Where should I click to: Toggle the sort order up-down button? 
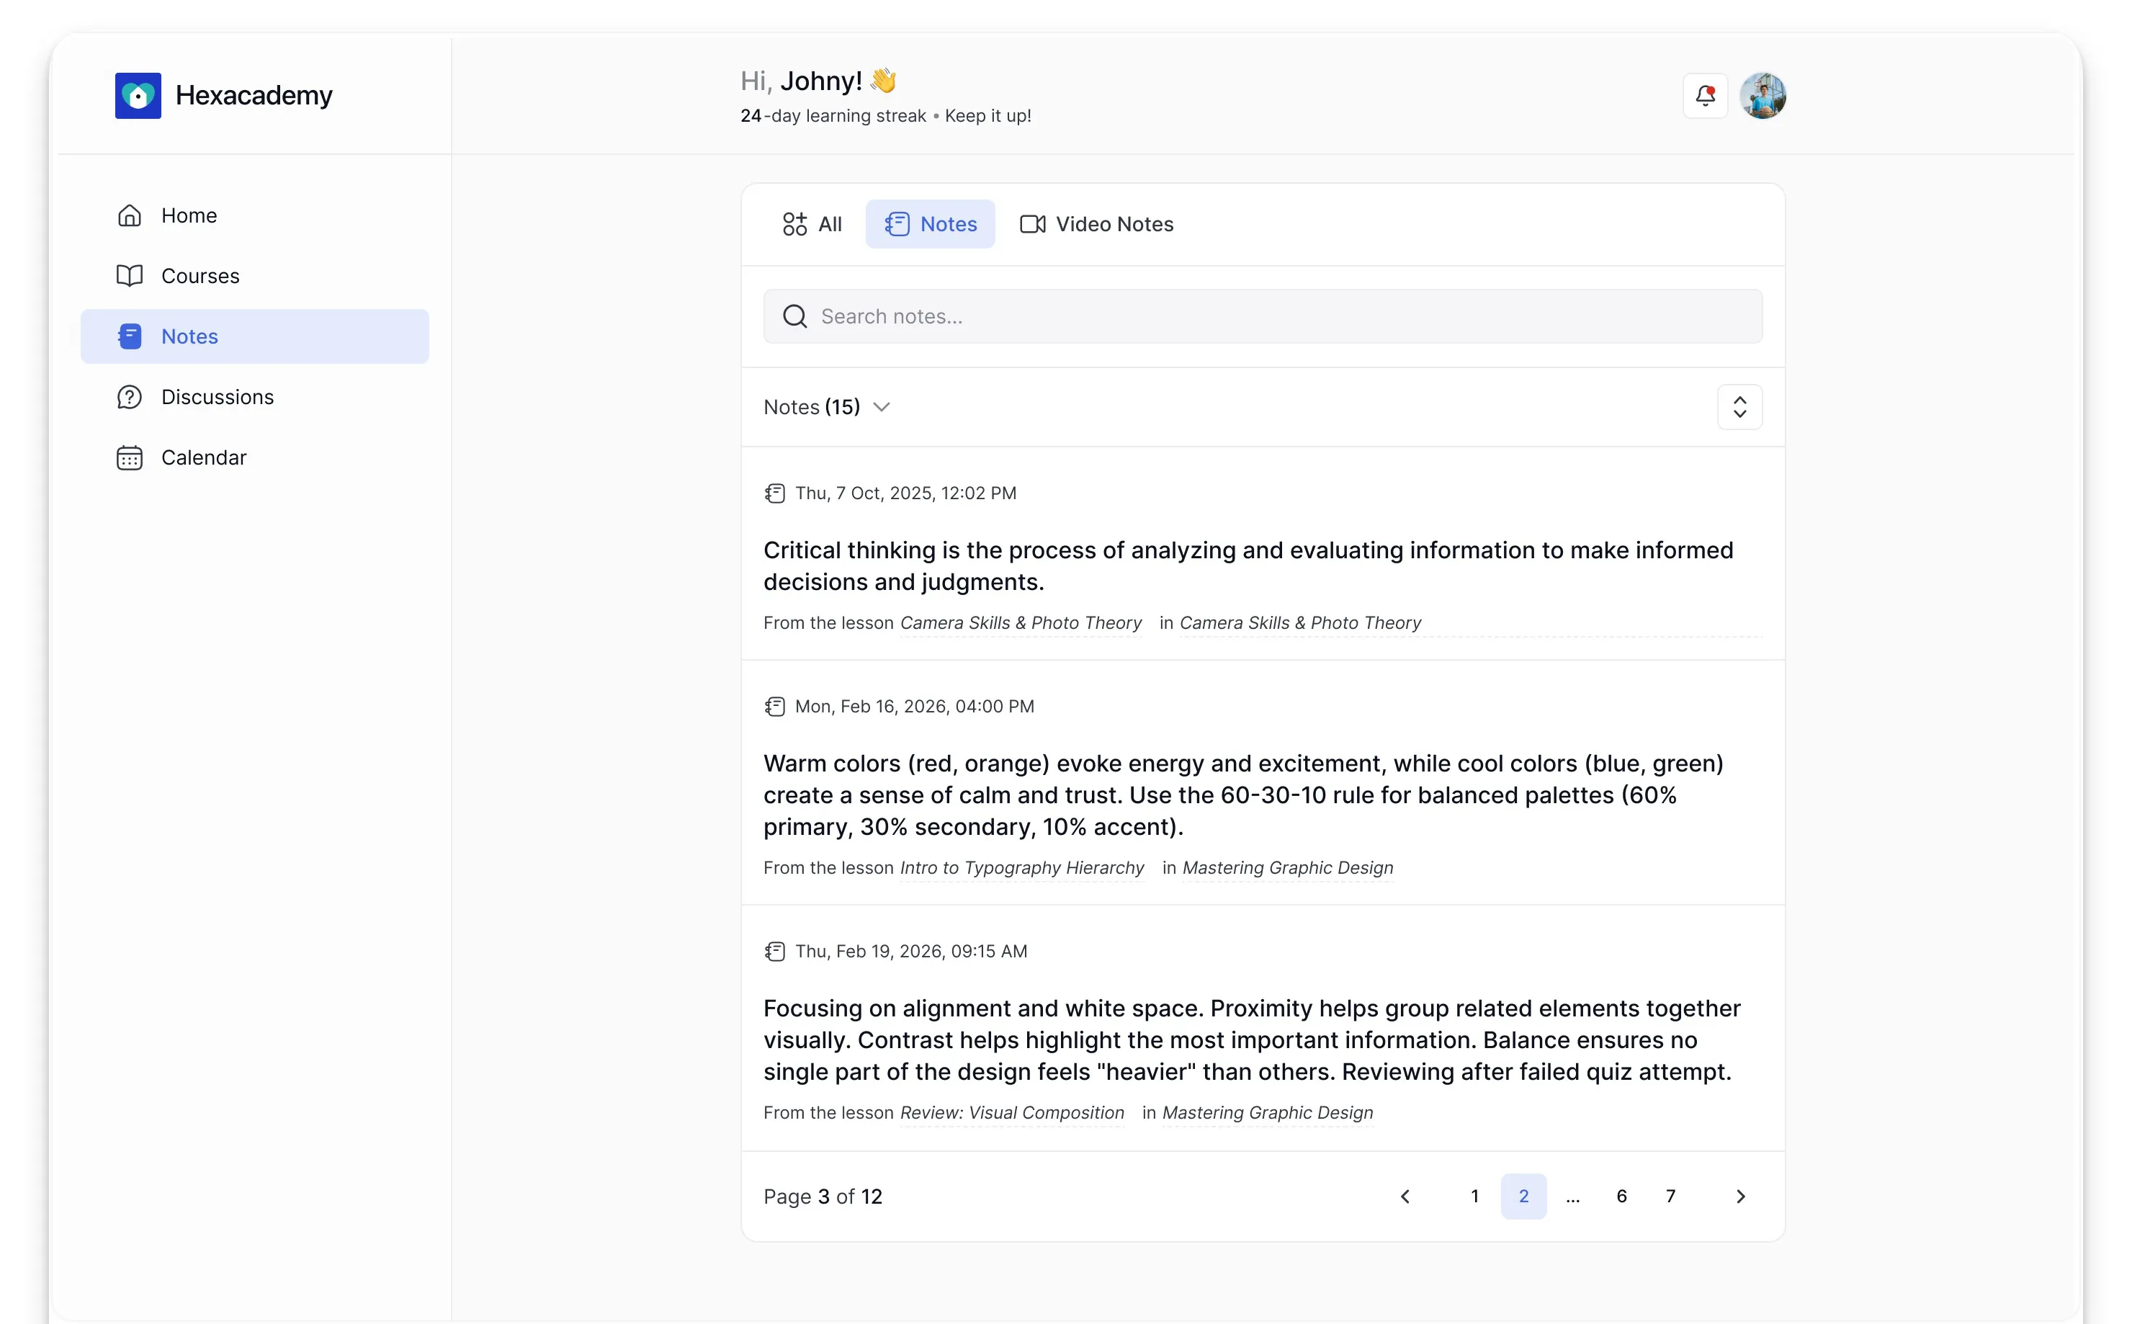(1739, 407)
